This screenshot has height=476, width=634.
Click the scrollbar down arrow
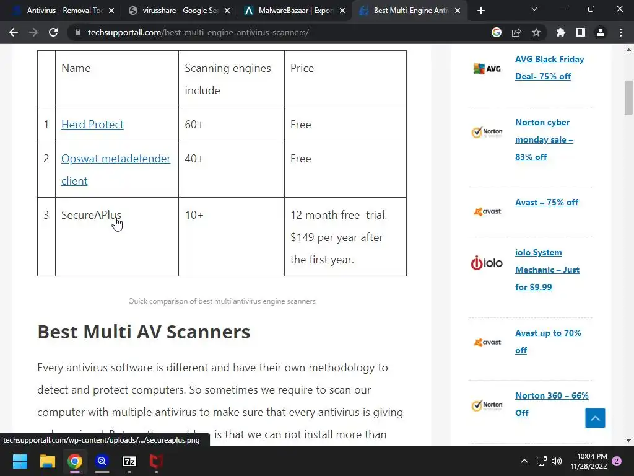628,441
